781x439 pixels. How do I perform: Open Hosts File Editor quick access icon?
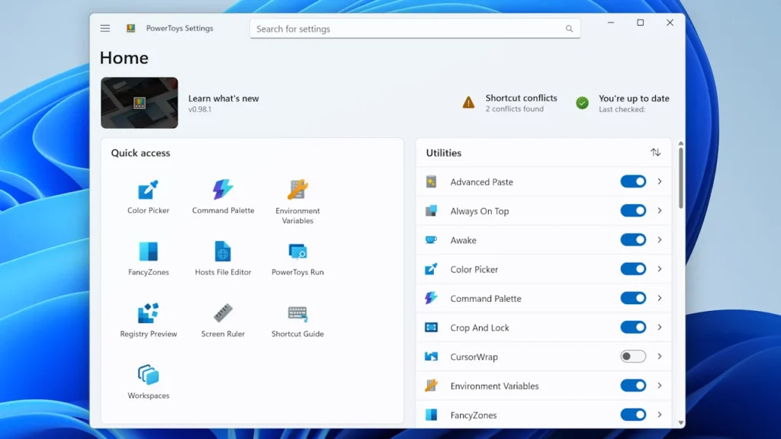tap(223, 259)
